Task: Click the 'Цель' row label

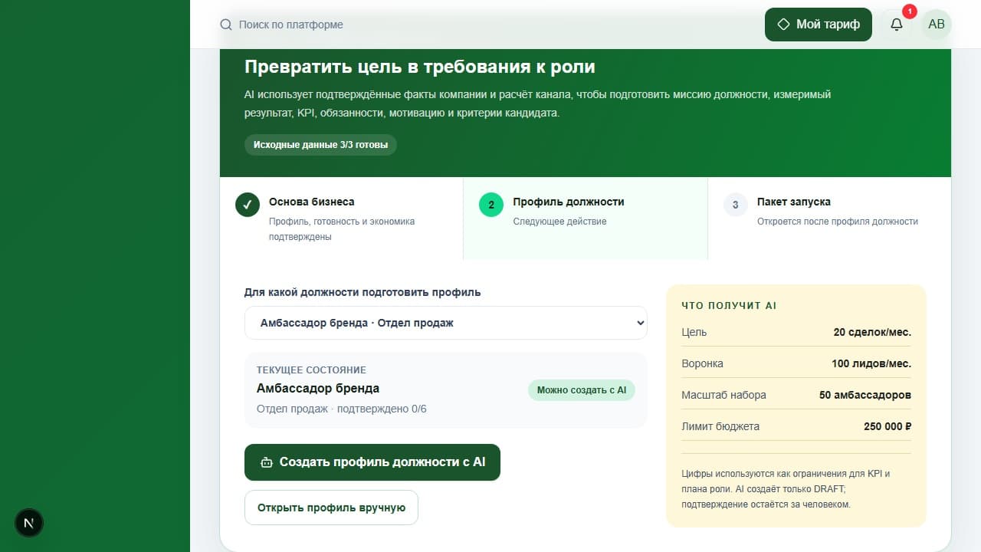Action: tap(694, 332)
